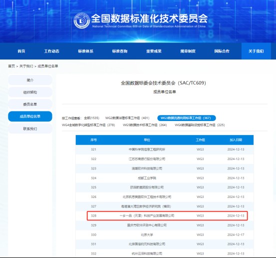Click the 序号 table column header
The height and width of the screenshot is (258, 276).
point(94,140)
